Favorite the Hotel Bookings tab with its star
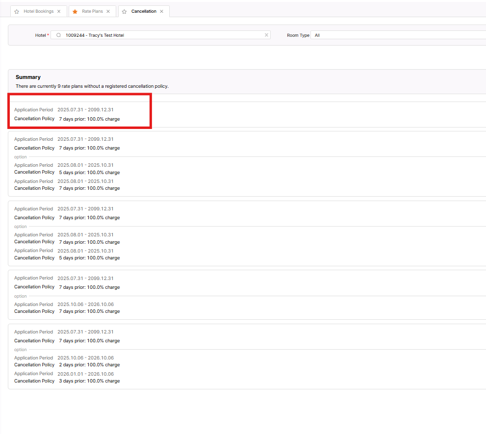 tap(17, 11)
